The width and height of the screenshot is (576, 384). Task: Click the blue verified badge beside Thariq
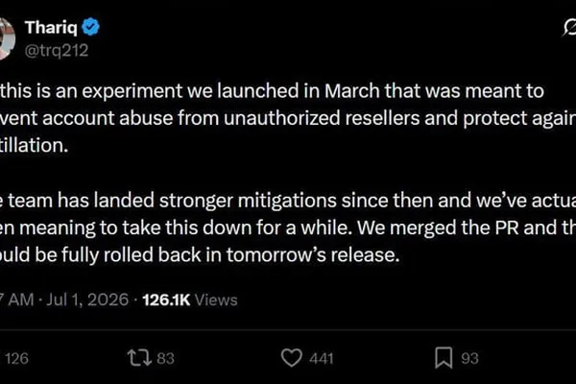(x=90, y=28)
